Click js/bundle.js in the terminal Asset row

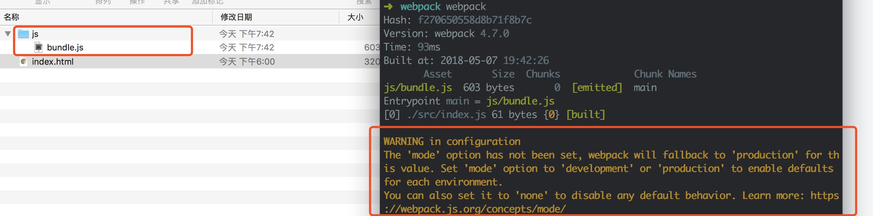418,87
